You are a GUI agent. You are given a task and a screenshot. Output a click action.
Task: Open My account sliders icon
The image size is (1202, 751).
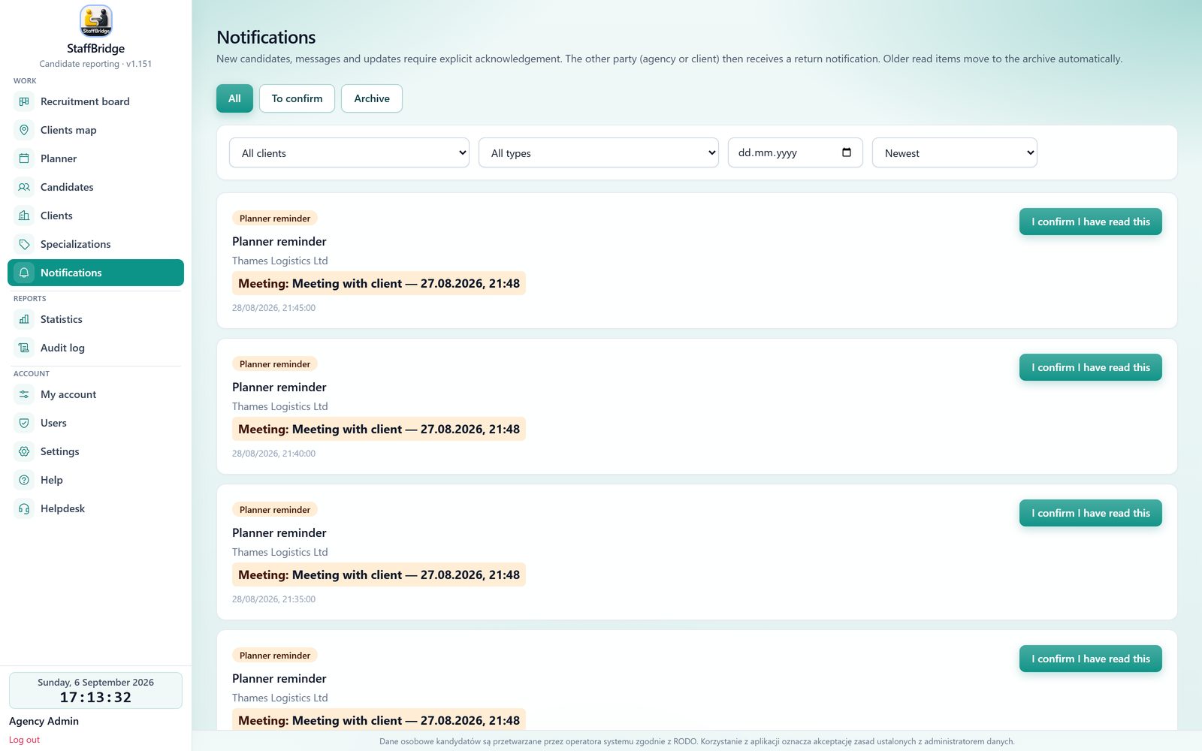(24, 394)
